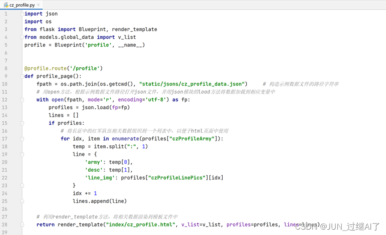386x235 pixels.
Task: Click the fold end marker at line 4
Action: 22,37
